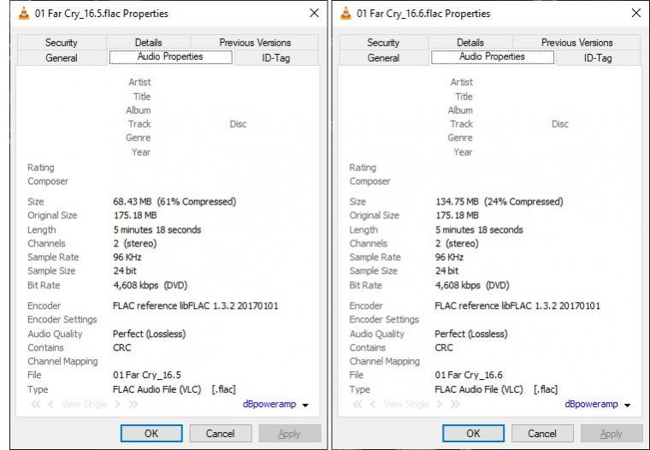Open Security tab in 16.5.flac Properties
The height and width of the screenshot is (450, 650).
pos(61,43)
